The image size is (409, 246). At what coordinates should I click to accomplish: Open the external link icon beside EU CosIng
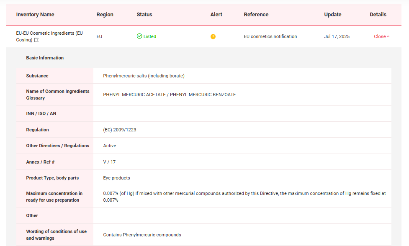[x=36, y=40]
